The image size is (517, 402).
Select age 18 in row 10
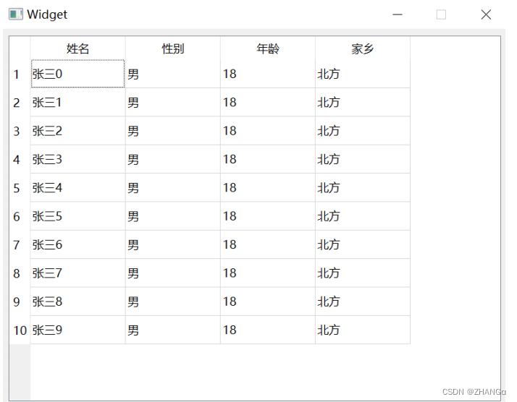(x=268, y=330)
